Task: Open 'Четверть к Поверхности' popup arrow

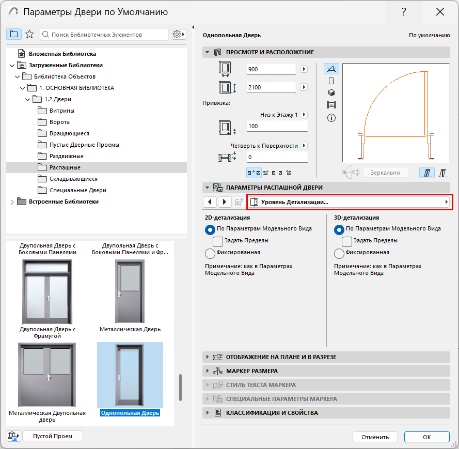Action: click(304, 146)
